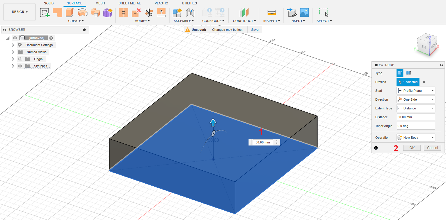Open the INSPECT menu

(x=272, y=21)
